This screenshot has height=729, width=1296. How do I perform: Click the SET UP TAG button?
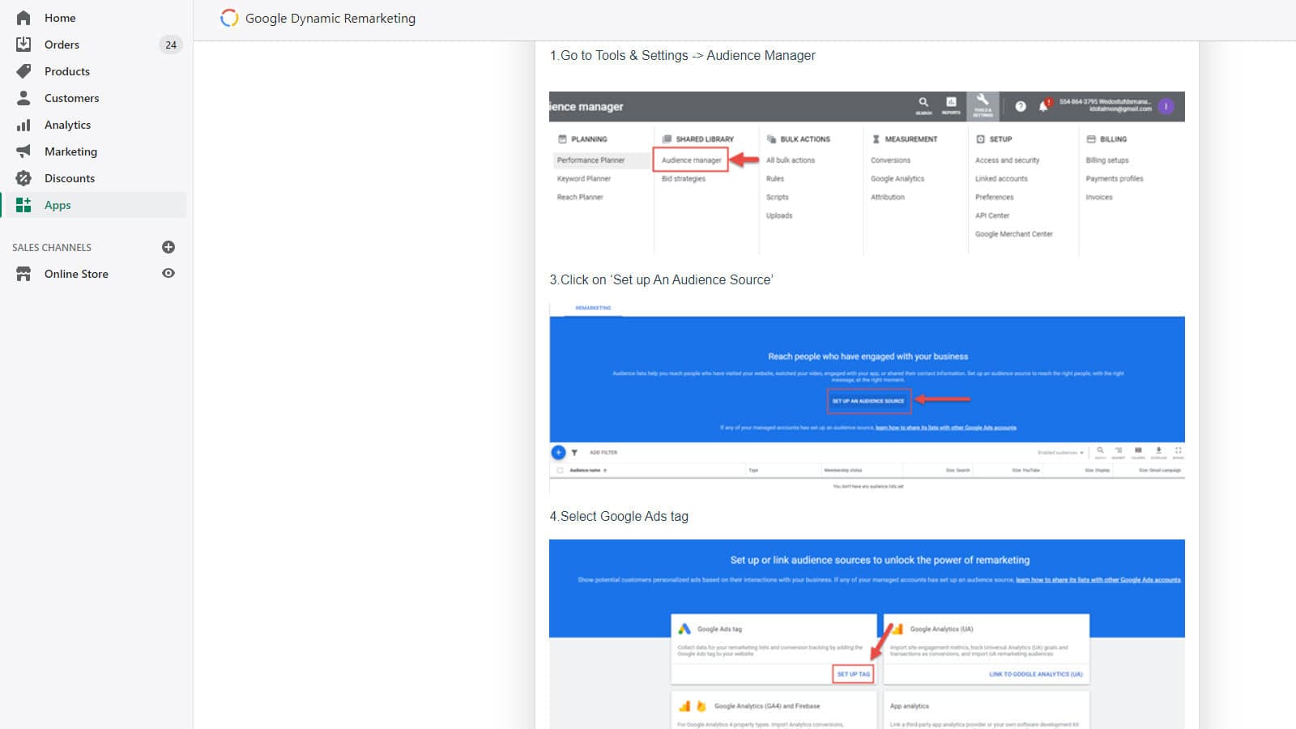pos(852,673)
